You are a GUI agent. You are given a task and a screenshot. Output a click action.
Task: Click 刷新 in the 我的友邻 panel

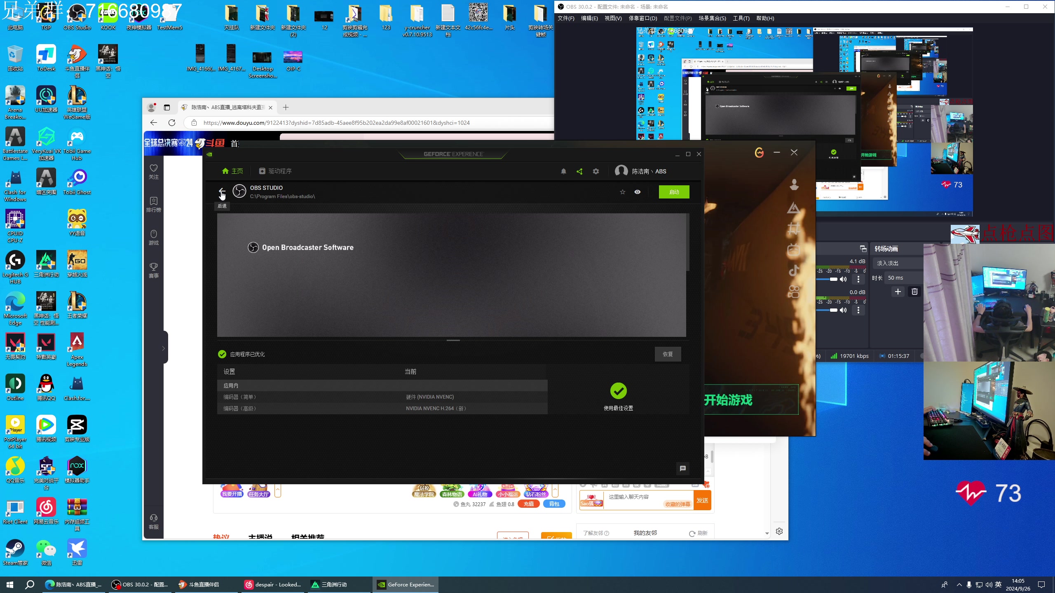699,533
